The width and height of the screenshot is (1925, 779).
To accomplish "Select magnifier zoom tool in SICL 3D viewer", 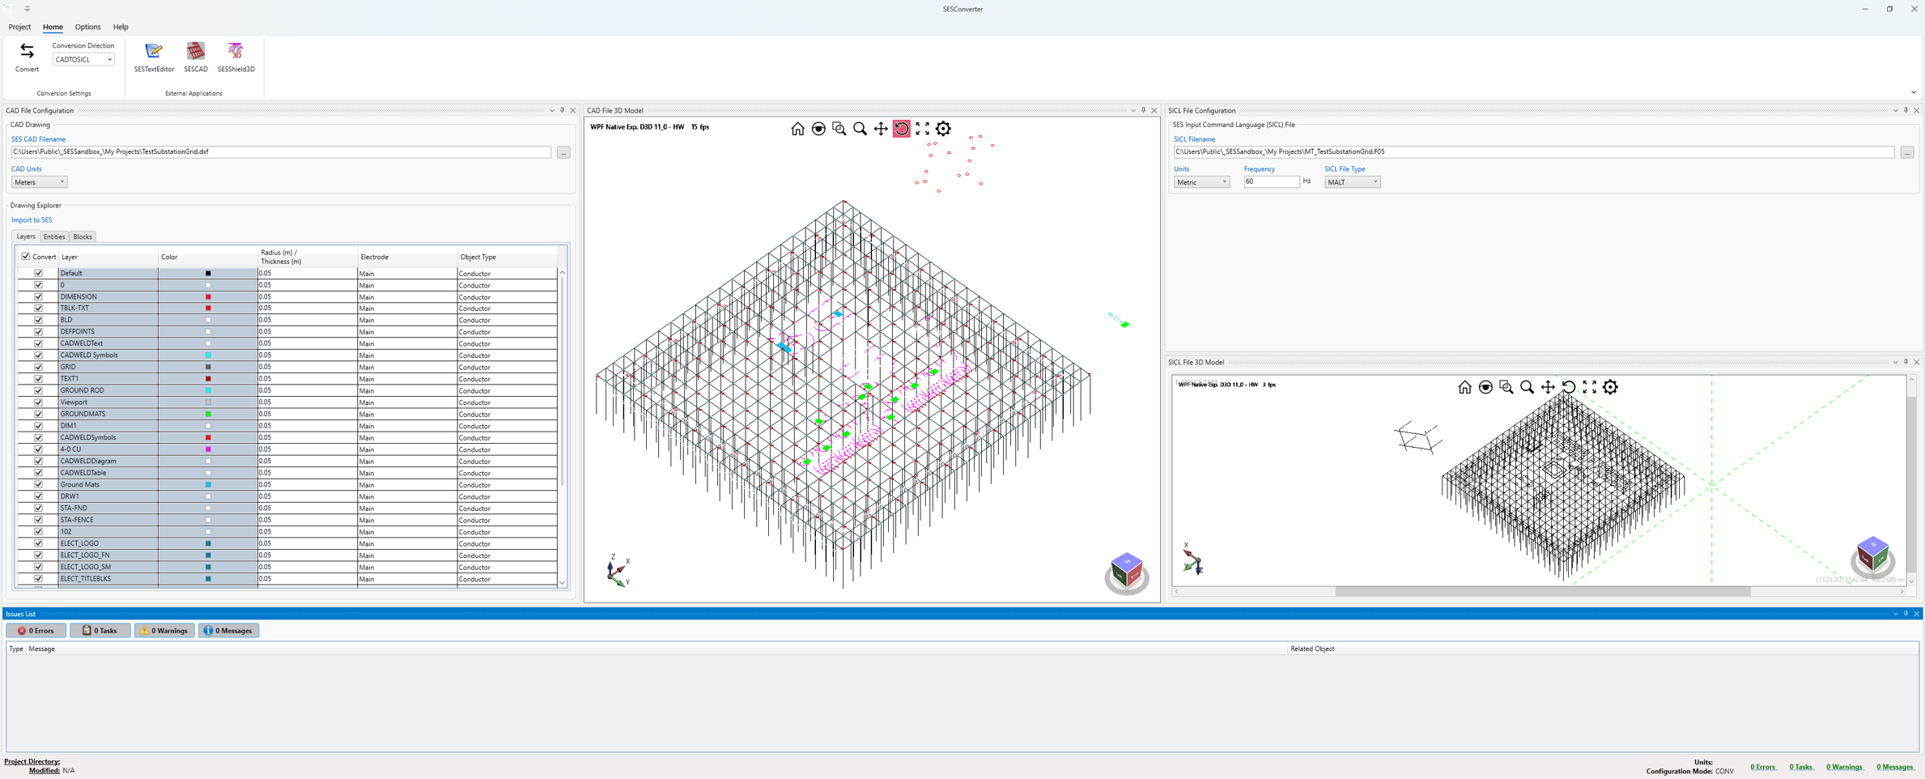I will (x=1527, y=387).
